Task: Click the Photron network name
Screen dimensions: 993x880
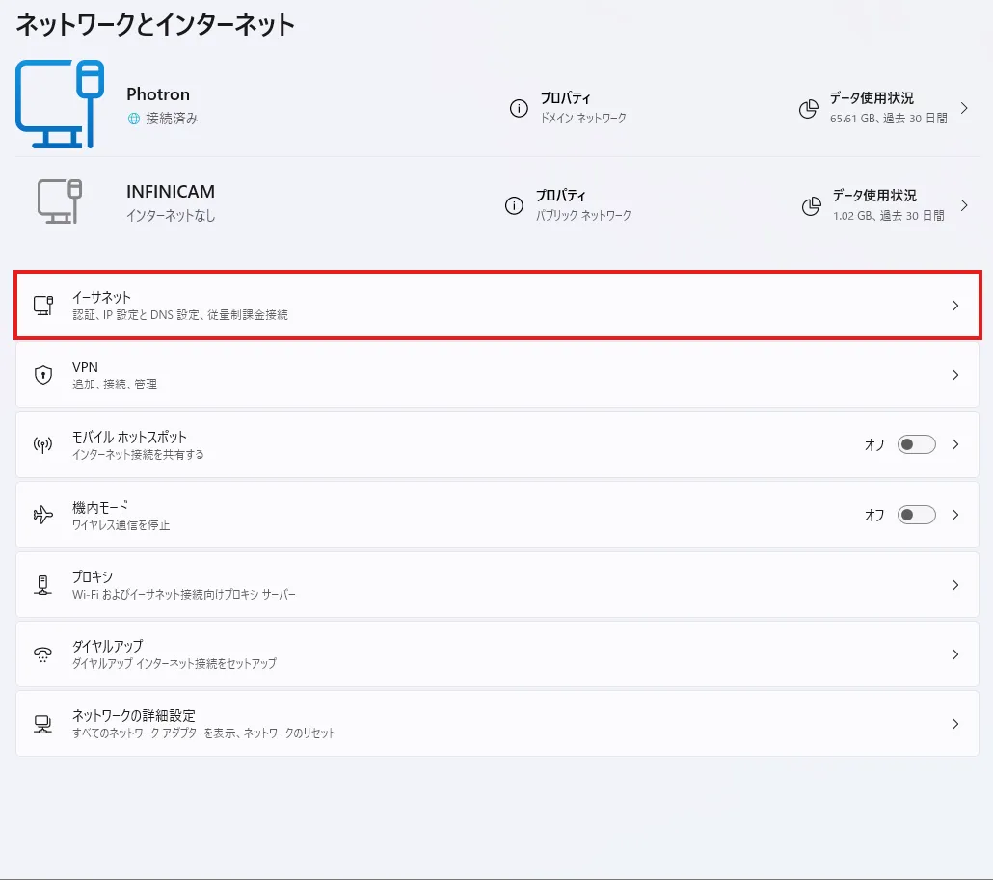Action: point(158,94)
